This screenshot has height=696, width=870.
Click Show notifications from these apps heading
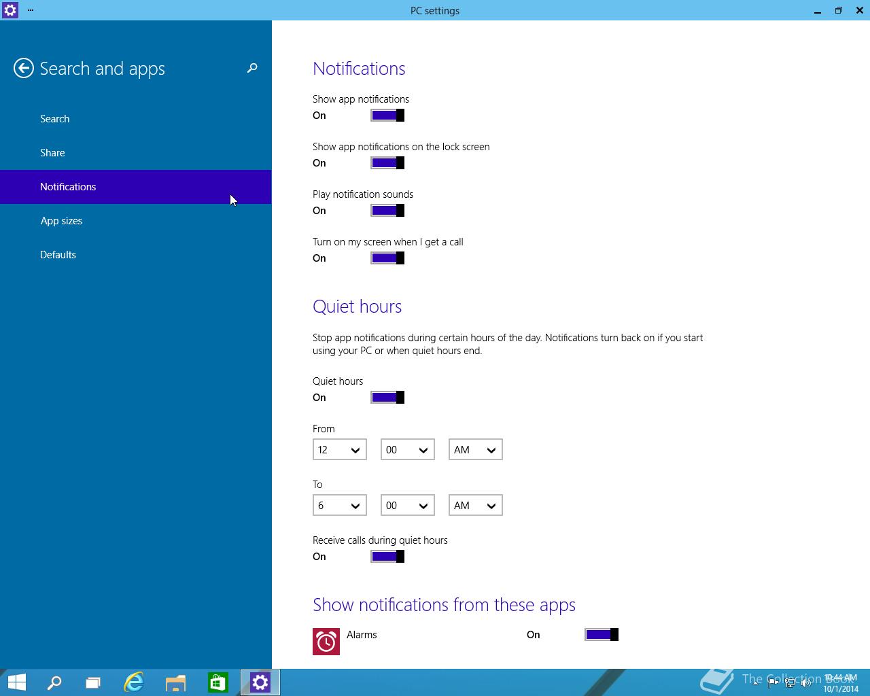pos(444,605)
